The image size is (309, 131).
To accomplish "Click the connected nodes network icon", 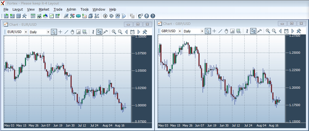I will [x=97, y=16].
